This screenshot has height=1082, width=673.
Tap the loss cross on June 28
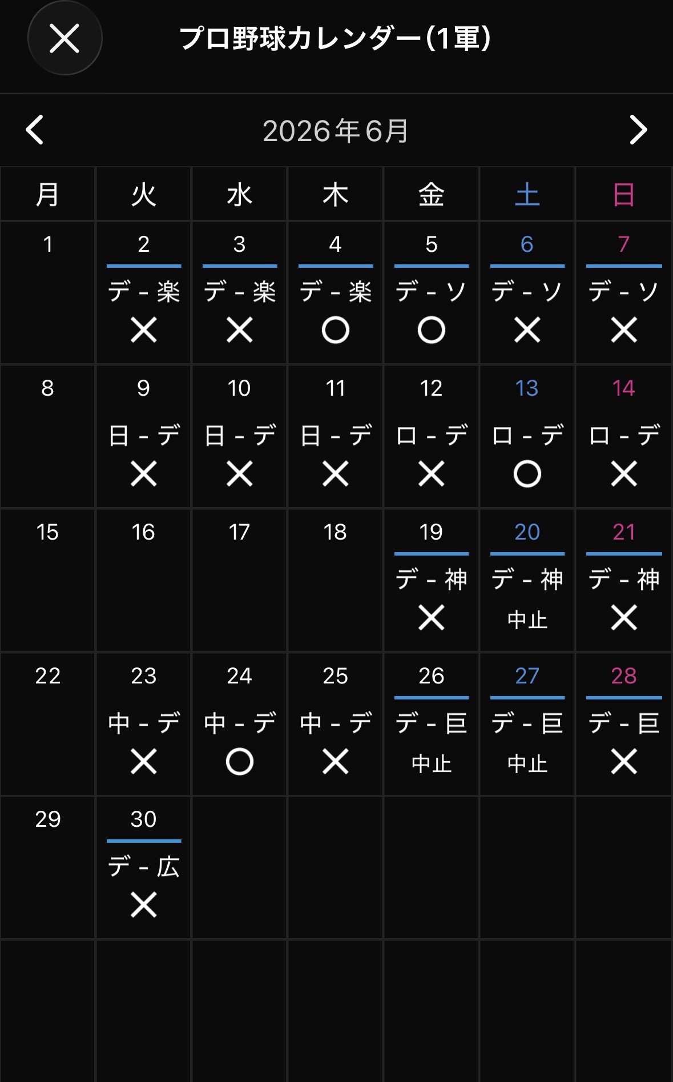click(623, 762)
